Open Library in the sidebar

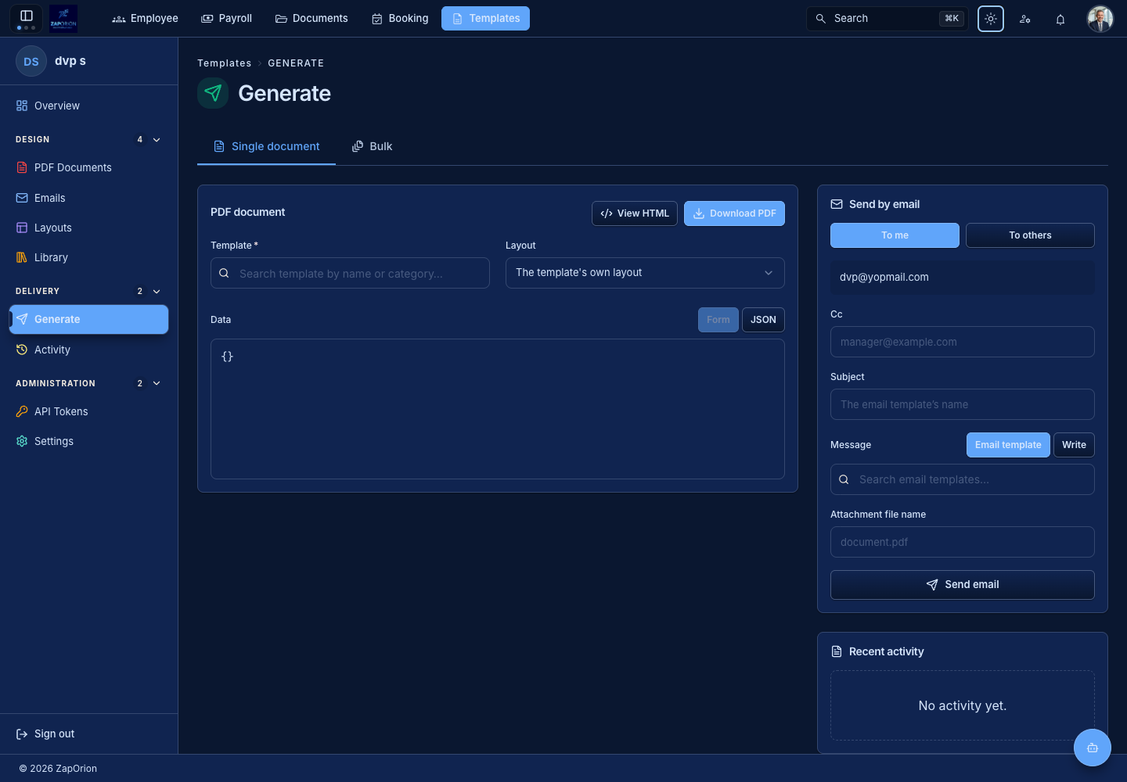pos(88,257)
